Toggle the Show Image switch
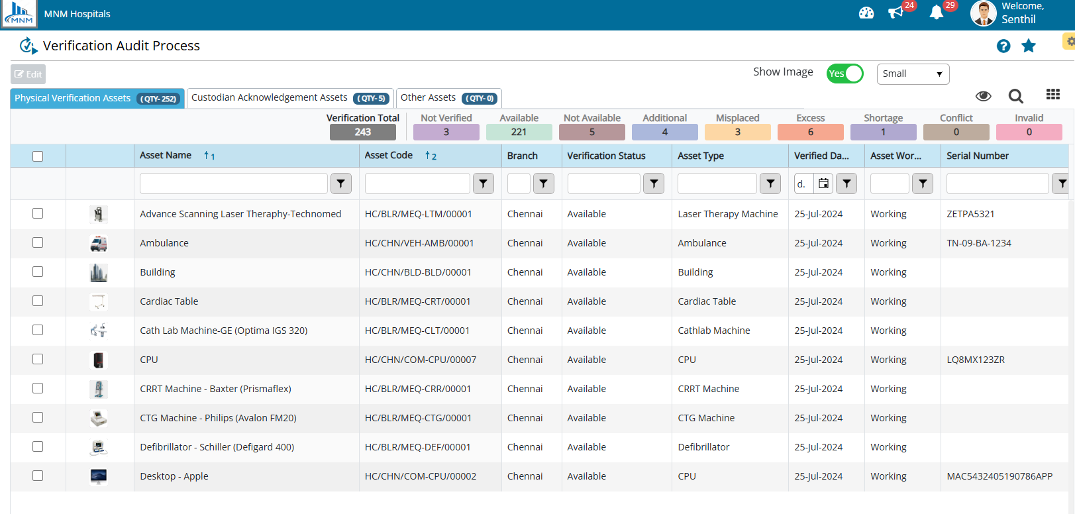Image resolution: width=1075 pixels, height=514 pixels. tap(845, 74)
